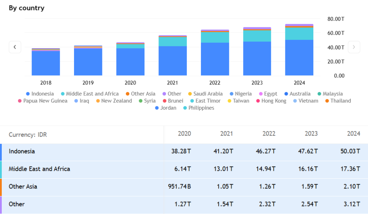
Task: Toggle the Nigeria legend entry
Action: point(241,94)
